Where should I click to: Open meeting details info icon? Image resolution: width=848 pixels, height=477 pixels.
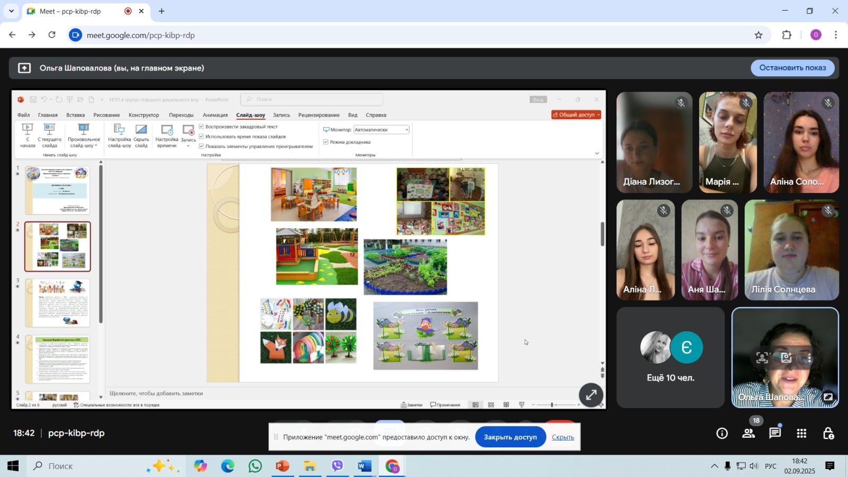click(722, 434)
